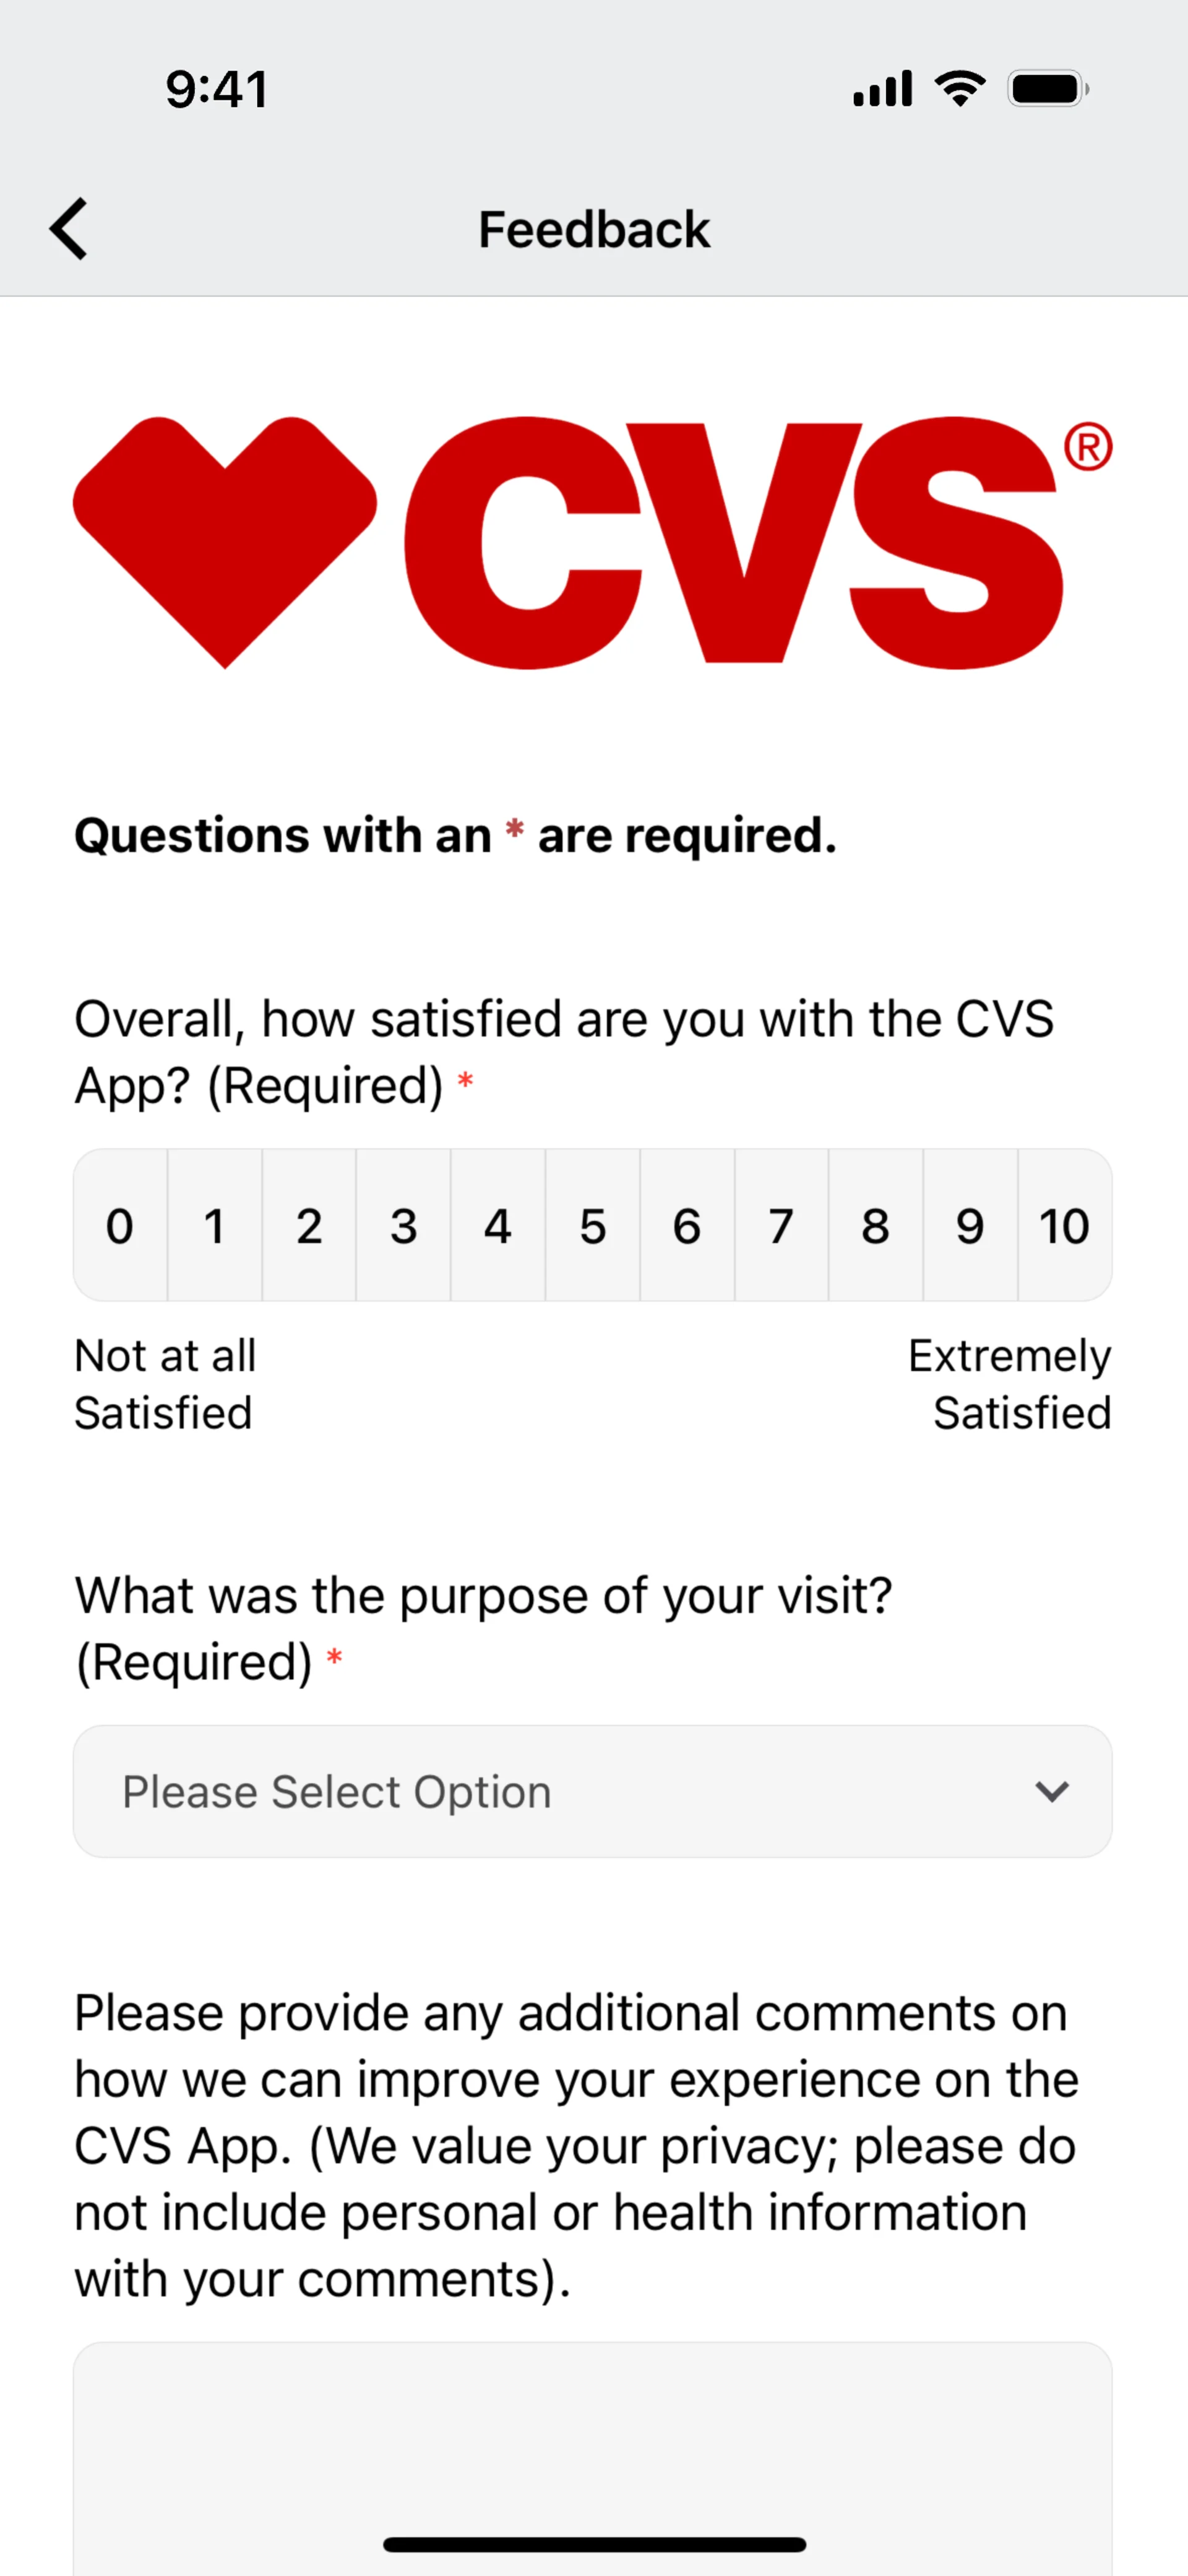
Task: Select satisfaction rating 0
Action: pyautogui.click(x=120, y=1226)
